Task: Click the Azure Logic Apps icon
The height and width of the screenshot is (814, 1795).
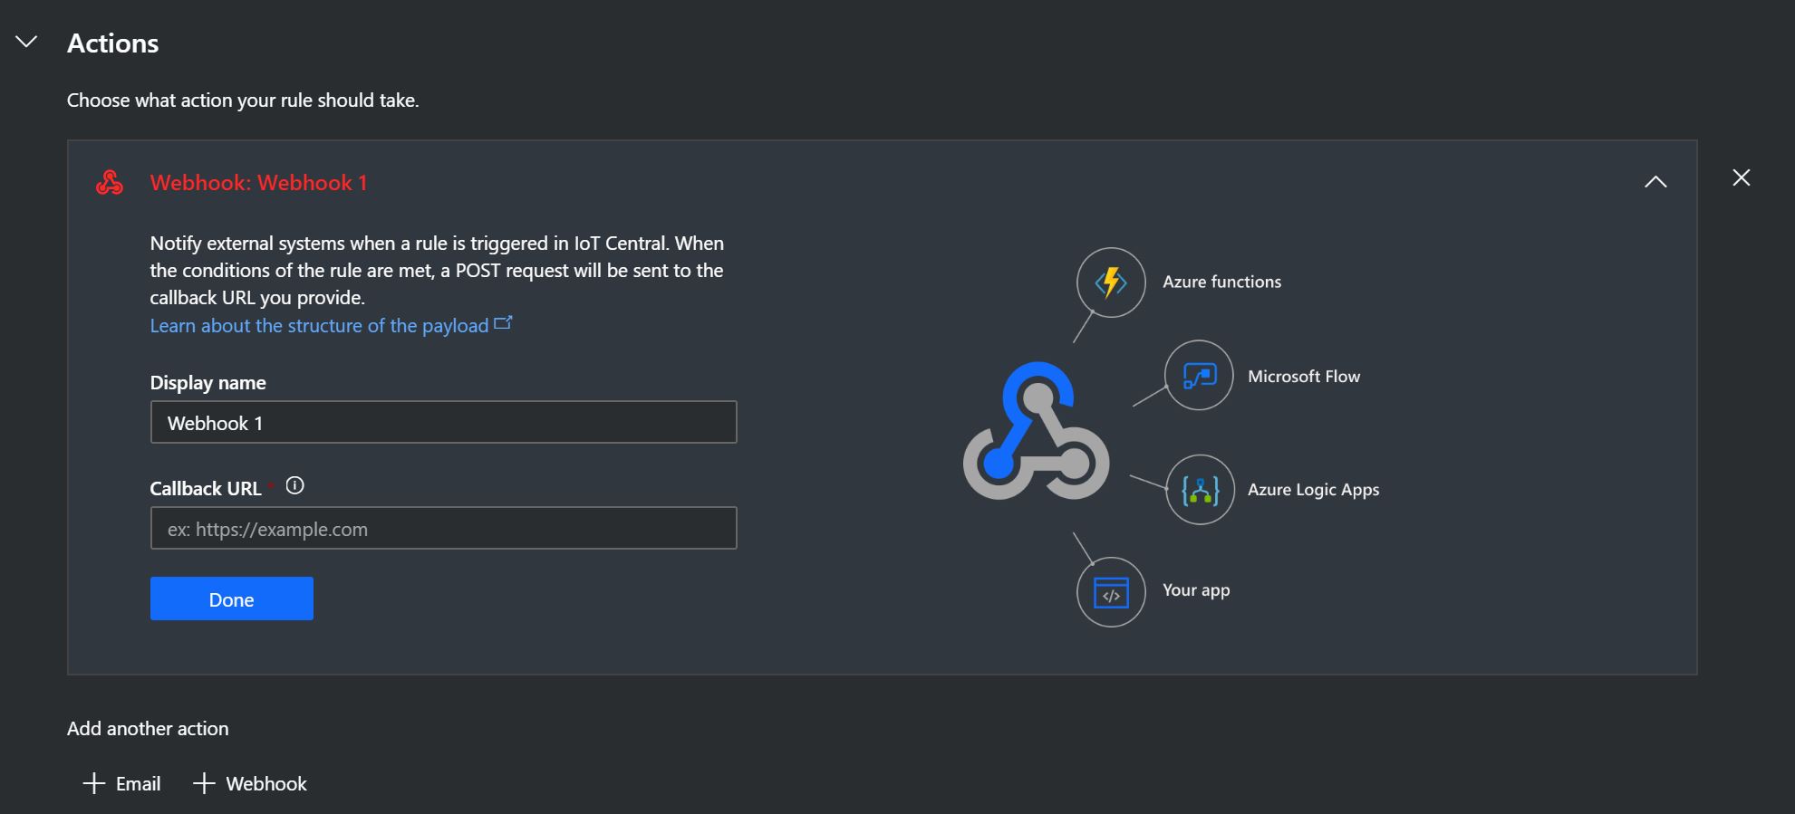Action: pyautogui.click(x=1200, y=490)
